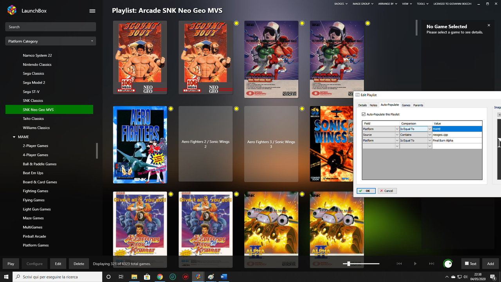Switch to Details tab in Edit Playlist

coord(362,105)
